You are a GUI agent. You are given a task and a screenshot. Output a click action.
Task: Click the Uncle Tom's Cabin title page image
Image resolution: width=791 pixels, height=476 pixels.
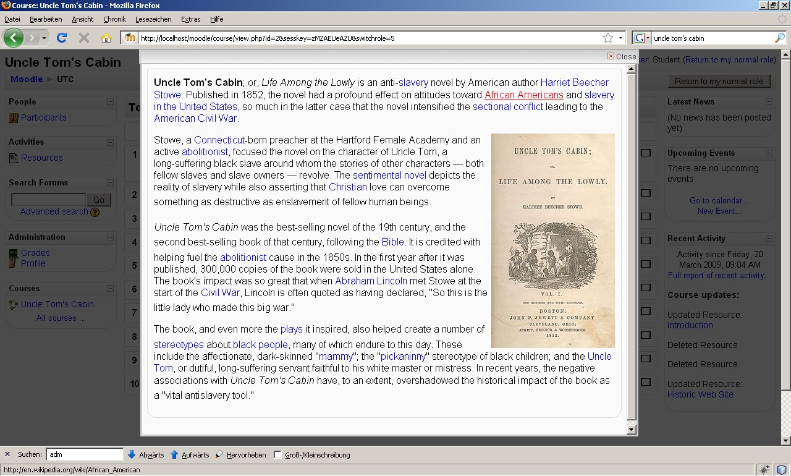(x=553, y=240)
